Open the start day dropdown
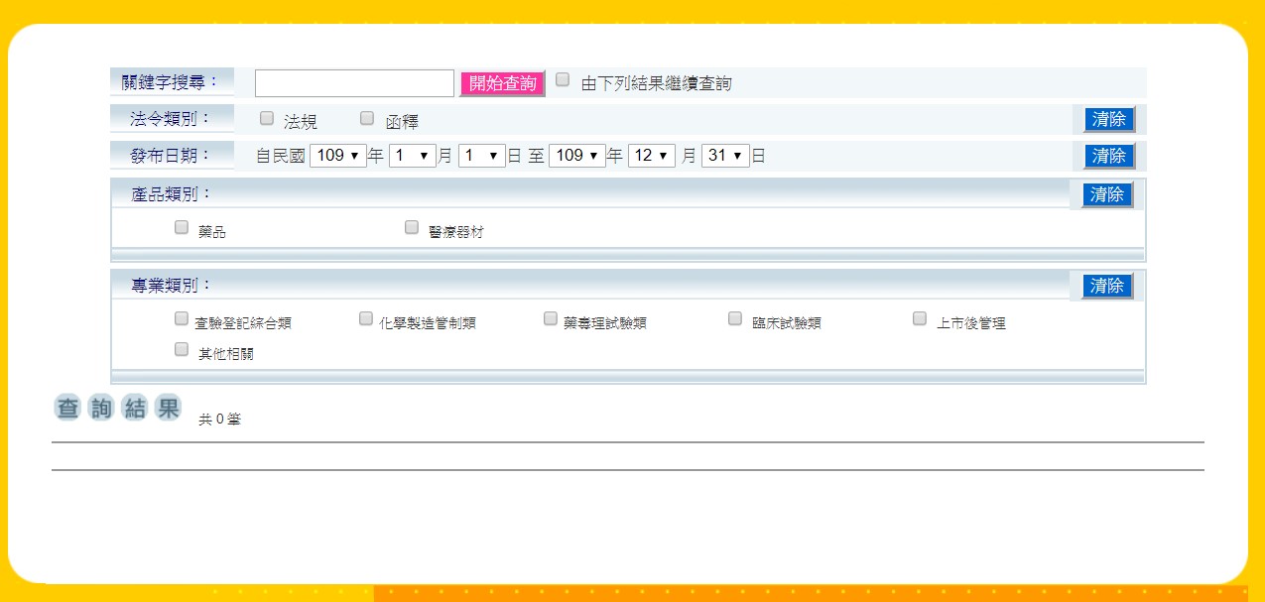This screenshot has width=1265, height=602. [x=481, y=156]
